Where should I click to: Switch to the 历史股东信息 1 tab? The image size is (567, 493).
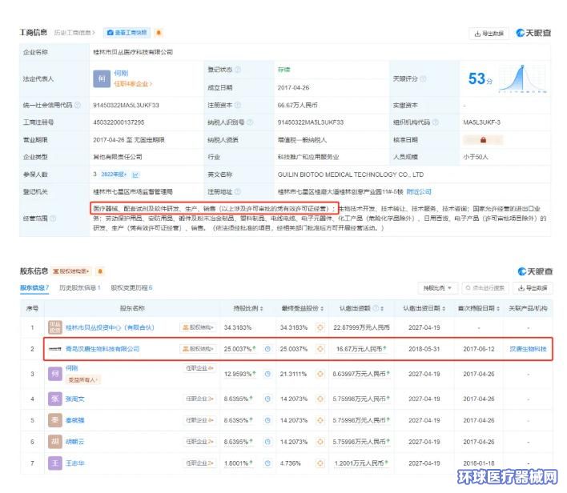click(80, 287)
